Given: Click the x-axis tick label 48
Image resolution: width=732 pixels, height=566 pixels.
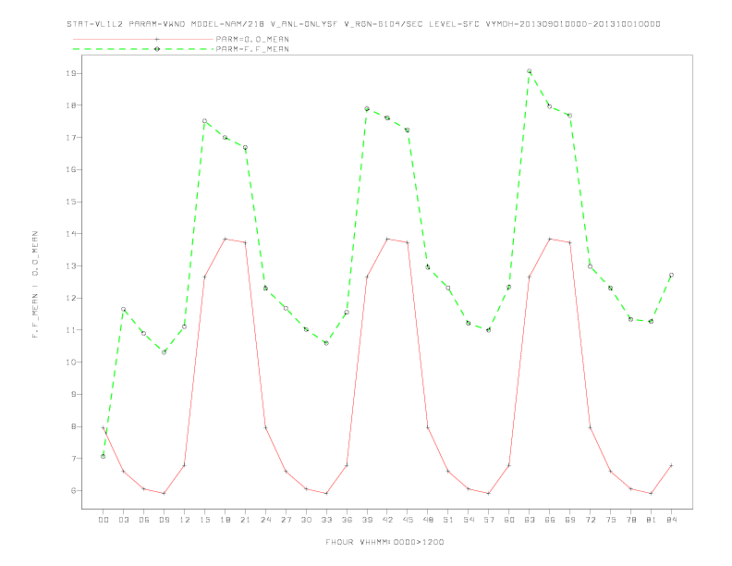Looking at the screenshot, I should pyautogui.click(x=428, y=520).
